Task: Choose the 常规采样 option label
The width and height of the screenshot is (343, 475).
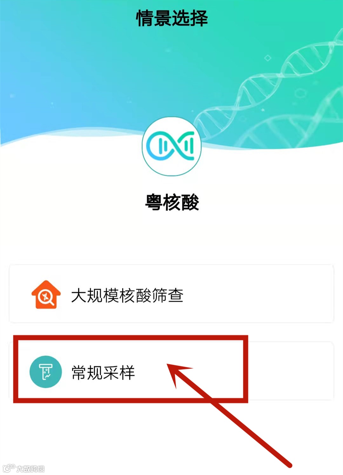Action: 103,372
